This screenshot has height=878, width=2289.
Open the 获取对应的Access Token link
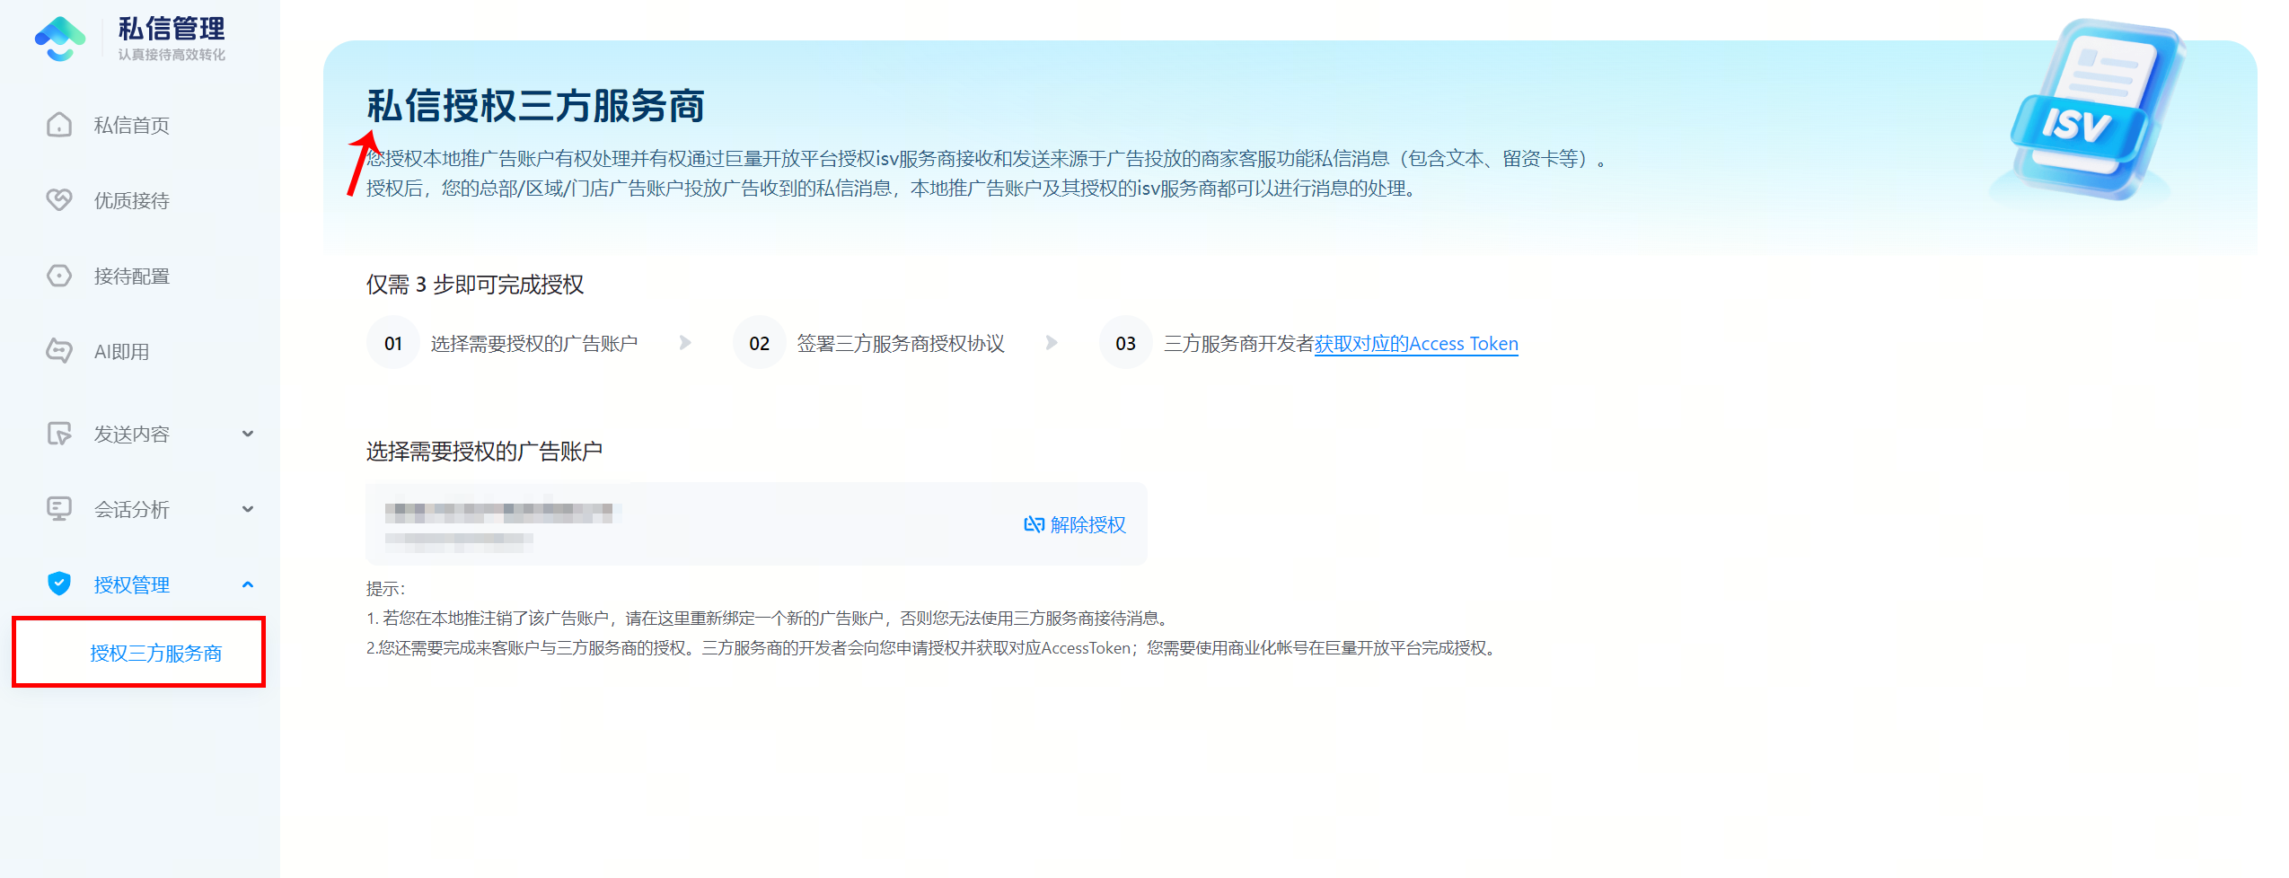(x=1415, y=344)
